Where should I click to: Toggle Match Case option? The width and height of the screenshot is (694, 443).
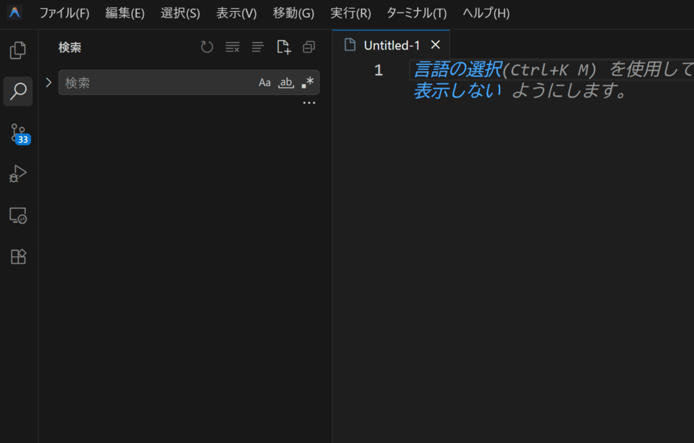click(265, 82)
